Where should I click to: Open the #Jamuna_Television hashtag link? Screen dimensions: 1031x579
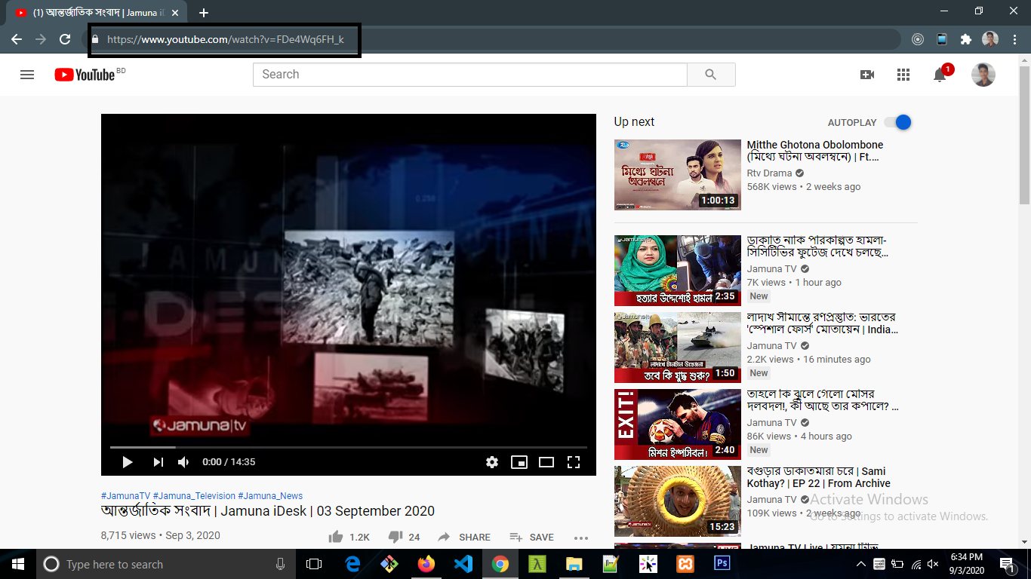click(194, 495)
